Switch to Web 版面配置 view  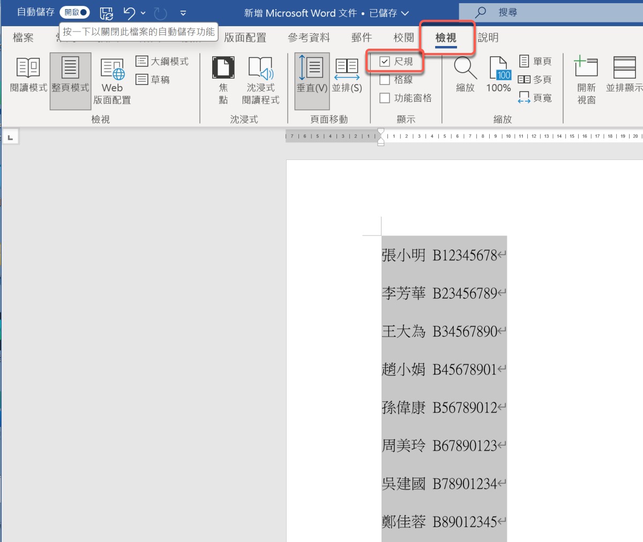point(113,81)
